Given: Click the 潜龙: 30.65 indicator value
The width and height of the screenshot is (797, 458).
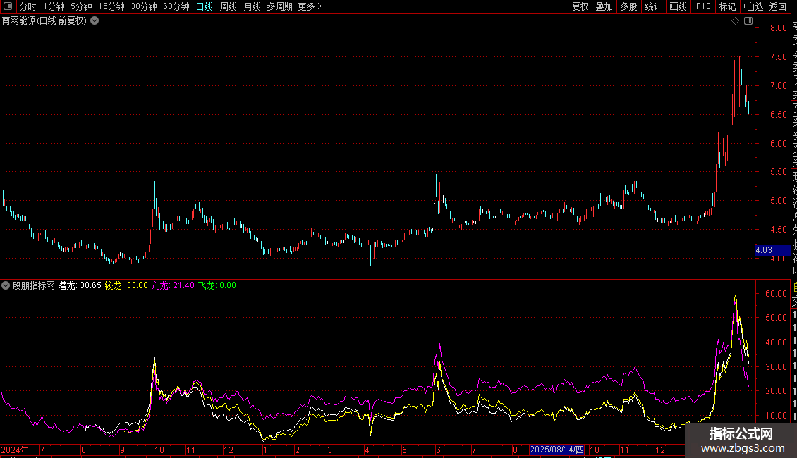Looking at the screenshot, I should [x=80, y=285].
